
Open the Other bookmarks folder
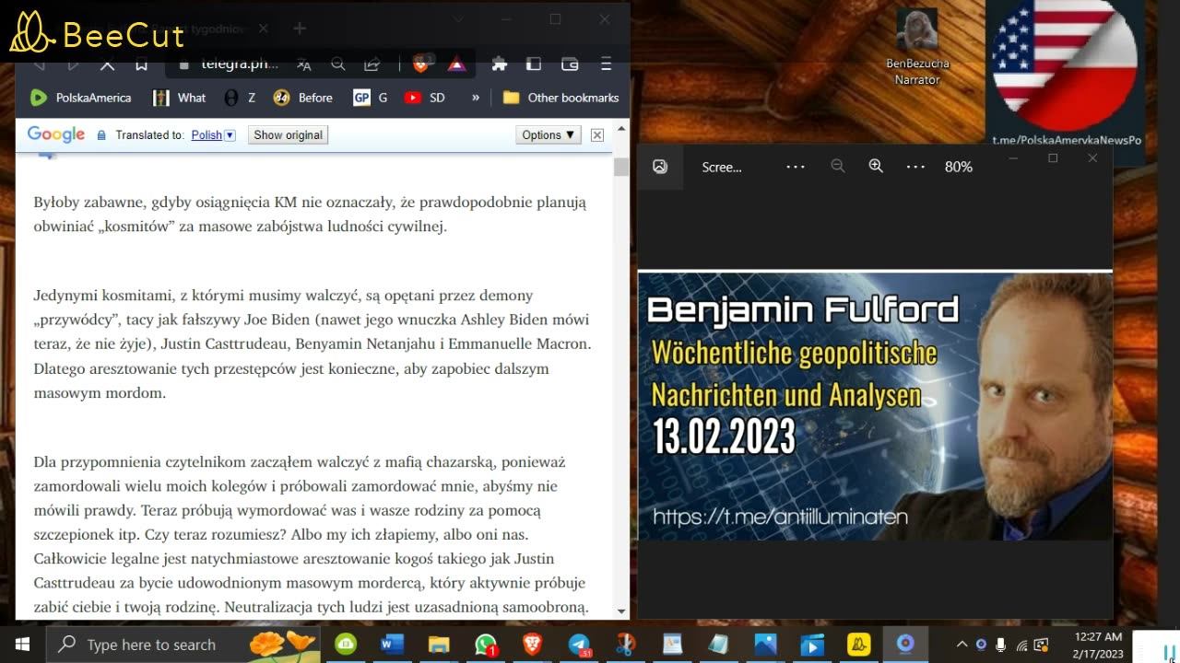coord(560,98)
